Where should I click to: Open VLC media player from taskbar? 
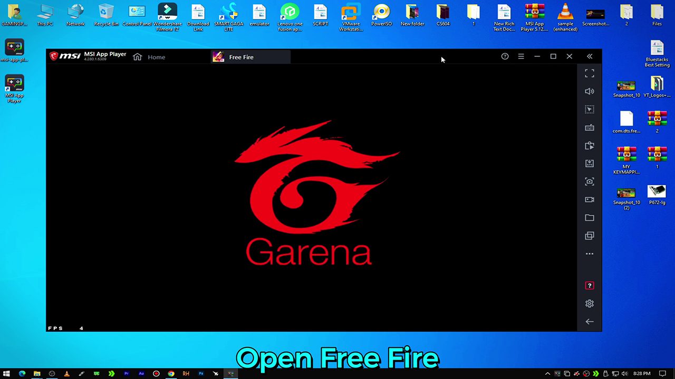point(66,374)
